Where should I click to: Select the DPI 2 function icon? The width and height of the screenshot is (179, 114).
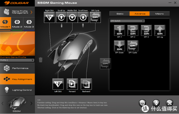[x=133, y=30]
